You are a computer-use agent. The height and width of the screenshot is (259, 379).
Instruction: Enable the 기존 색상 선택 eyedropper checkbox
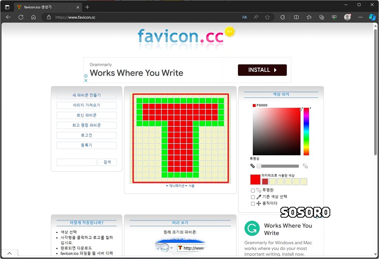click(253, 197)
